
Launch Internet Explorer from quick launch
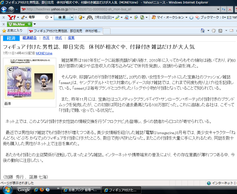36,190
